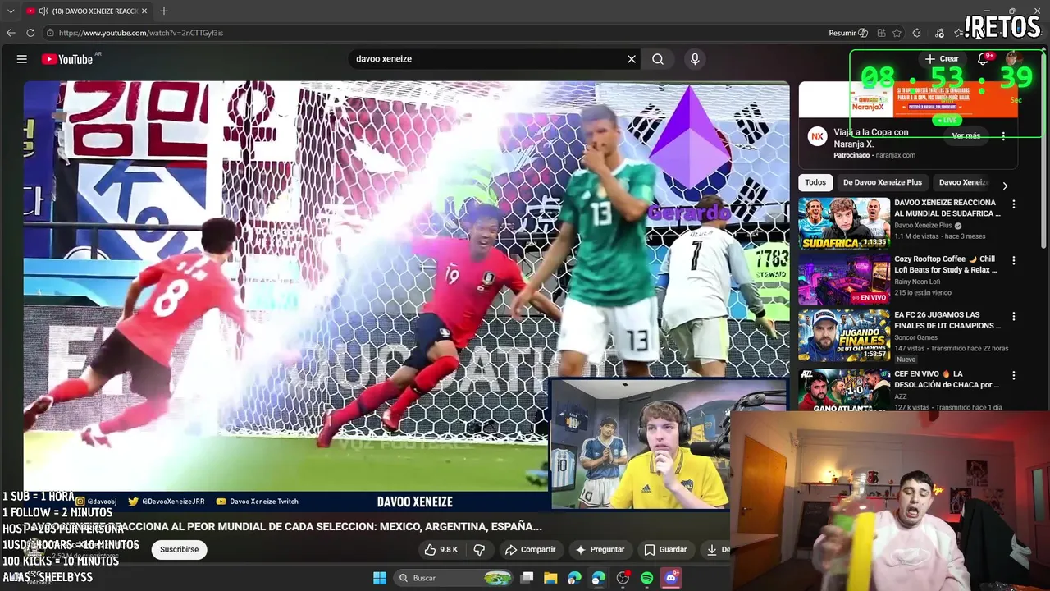Open options for Cozy Rooftop Coffee video
Image resolution: width=1050 pixels, height=591 pixels.
[1014, 260]
